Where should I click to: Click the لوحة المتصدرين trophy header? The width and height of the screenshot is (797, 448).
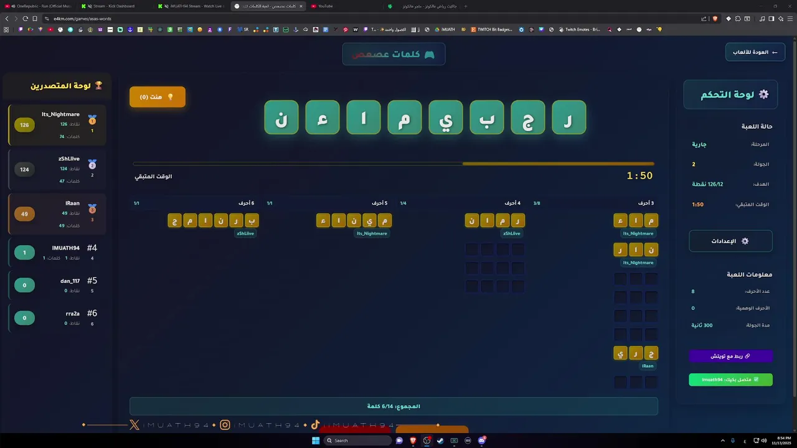point(67,85)
